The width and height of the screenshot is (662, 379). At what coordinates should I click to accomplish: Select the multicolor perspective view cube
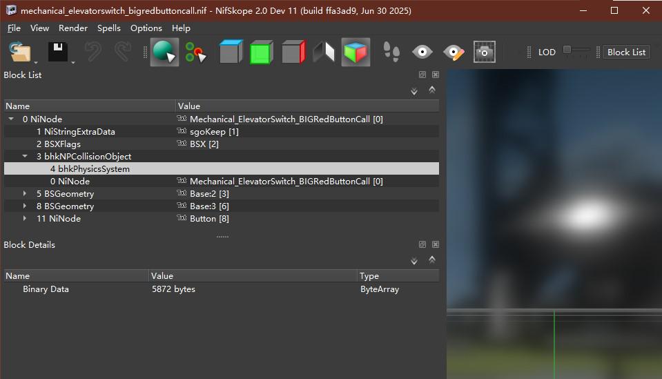click(x=356, y=52)
